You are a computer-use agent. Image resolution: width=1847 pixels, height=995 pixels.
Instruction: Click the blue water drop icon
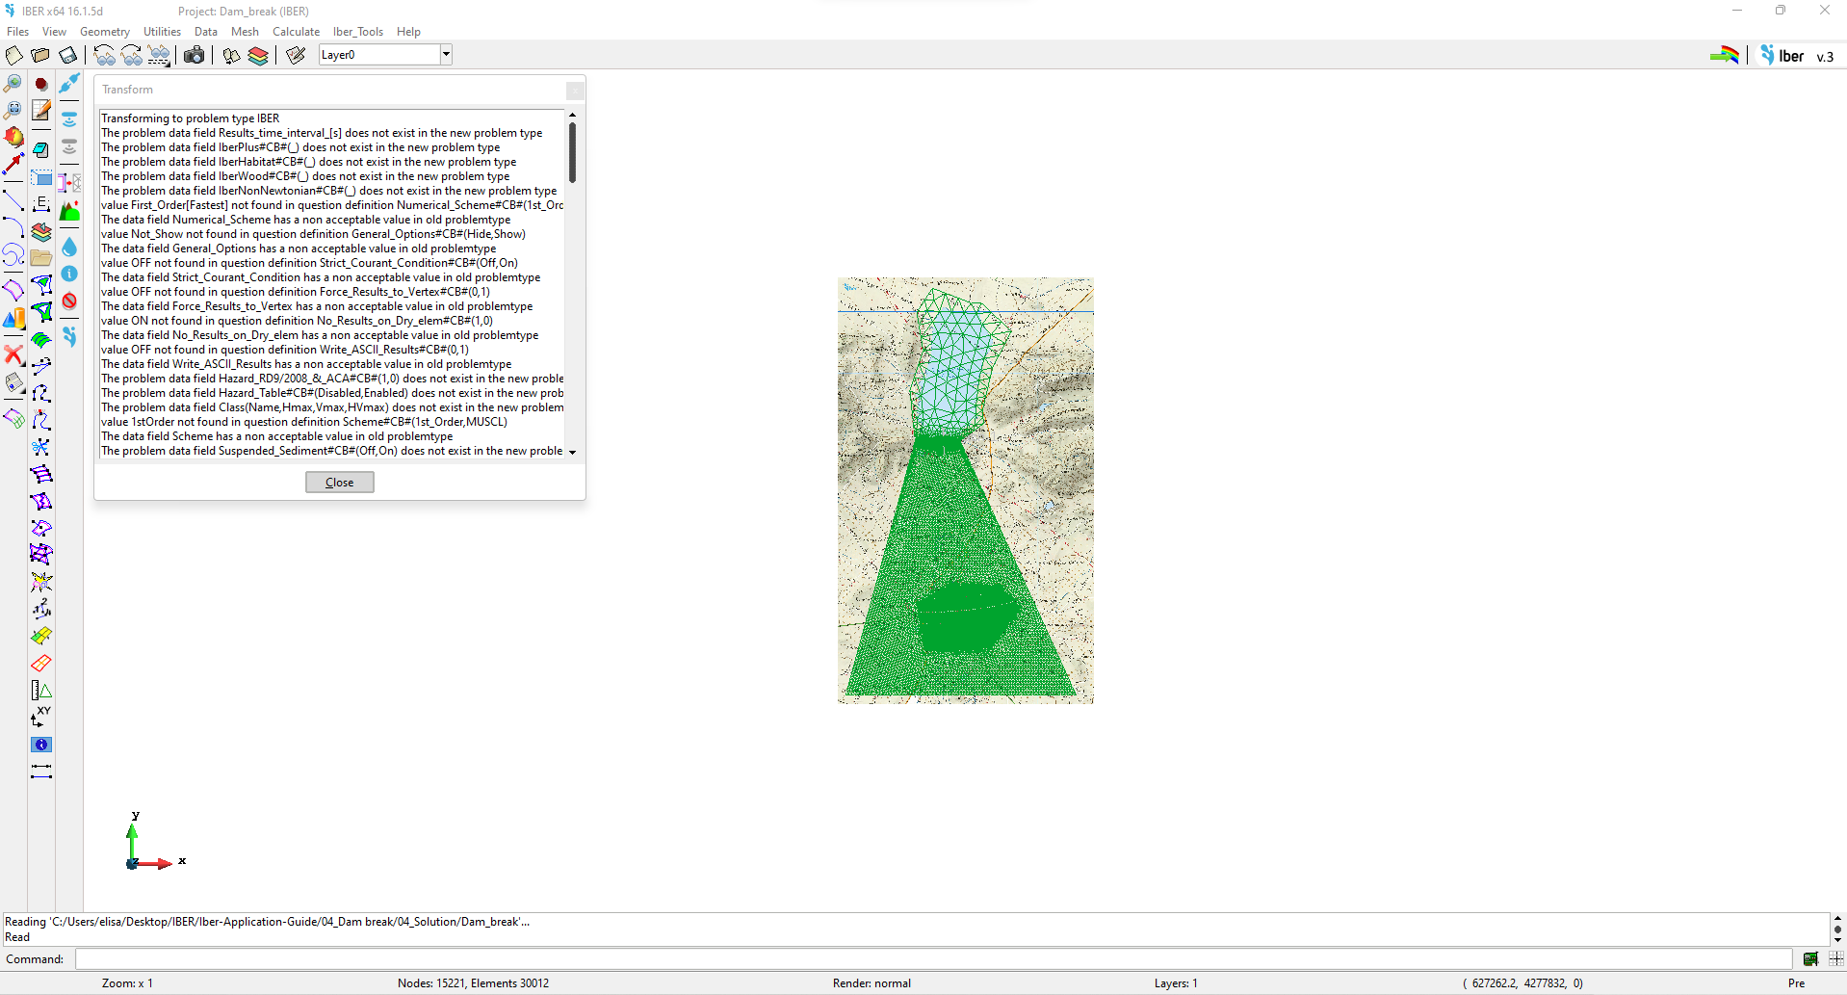69,248
